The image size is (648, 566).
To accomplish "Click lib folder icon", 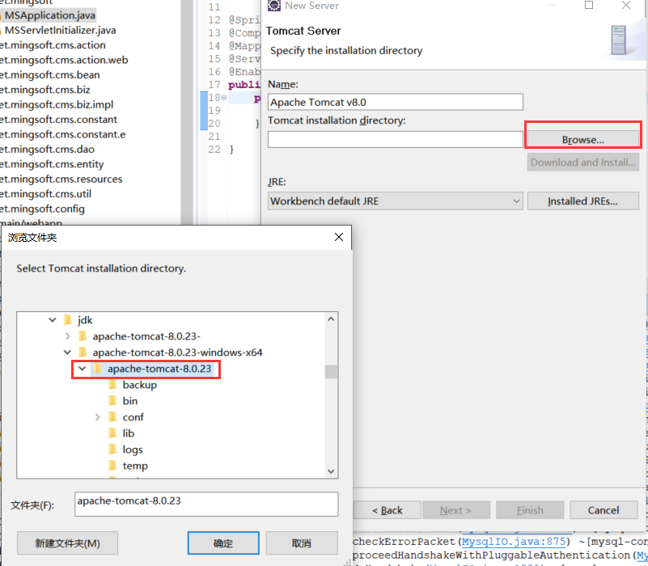I will point(112,433).
